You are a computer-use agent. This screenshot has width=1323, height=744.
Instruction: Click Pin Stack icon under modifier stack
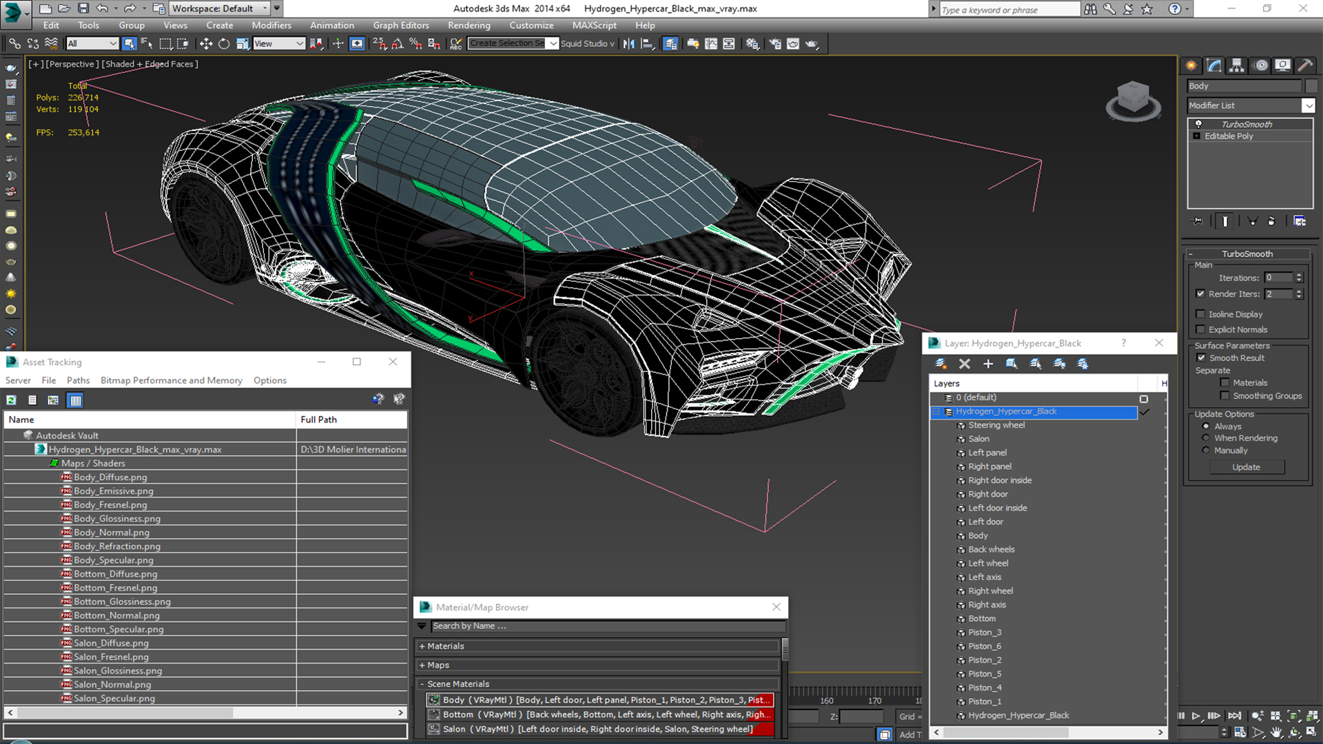1198,221
